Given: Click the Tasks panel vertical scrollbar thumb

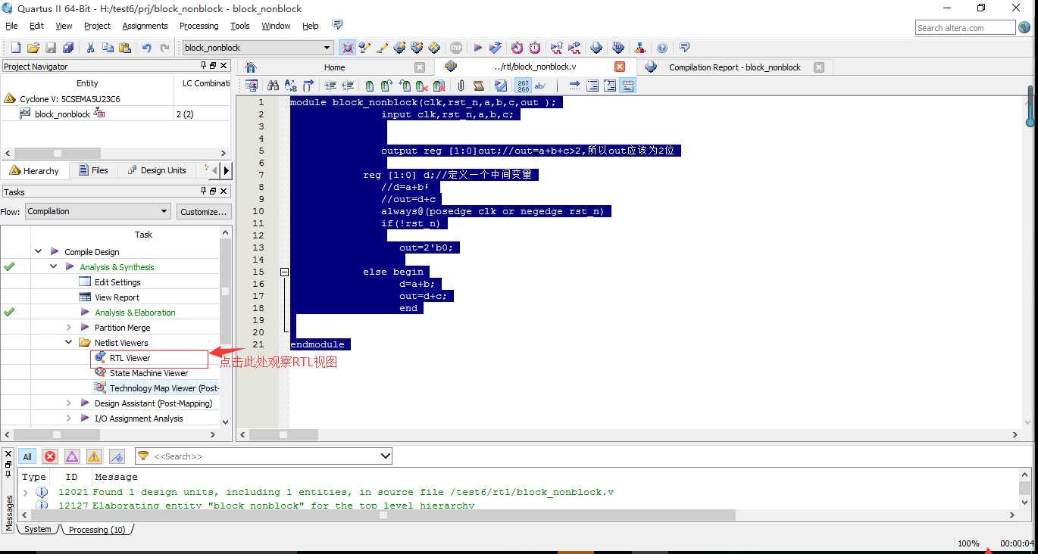Looking at the screenshot, I should coord(225,291).
